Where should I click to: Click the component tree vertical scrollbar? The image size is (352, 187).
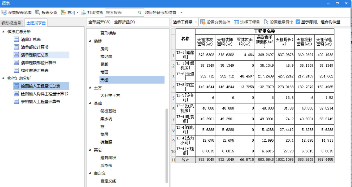coord(167,146)
